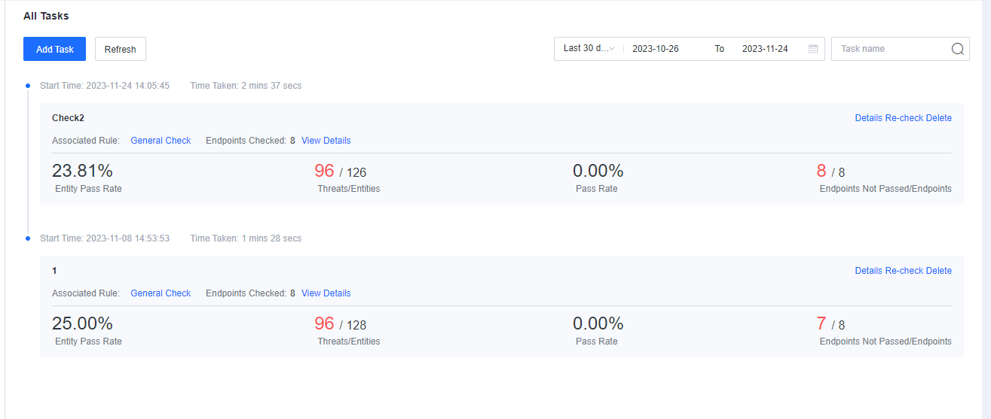
Task: Delete task 1
Action: pos(939,271)
